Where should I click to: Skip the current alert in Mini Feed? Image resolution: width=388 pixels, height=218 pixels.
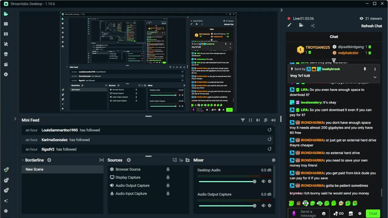(258, 120)
